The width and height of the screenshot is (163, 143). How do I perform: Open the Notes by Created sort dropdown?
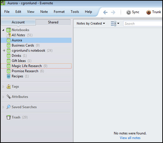click(91, 24)
